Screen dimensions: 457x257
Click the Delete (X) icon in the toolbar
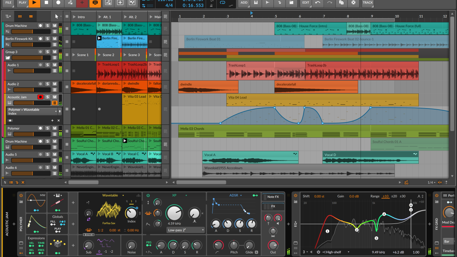click(x=353, y=3)
